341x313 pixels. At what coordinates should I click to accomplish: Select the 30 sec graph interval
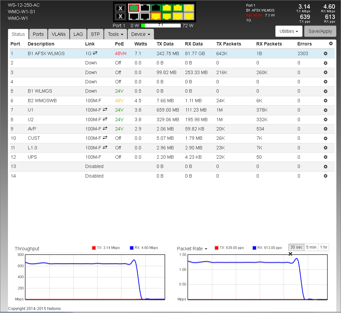pos(296,247)
